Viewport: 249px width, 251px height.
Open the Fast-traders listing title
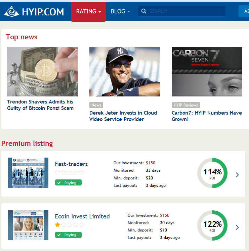click(x=71, y=164)
